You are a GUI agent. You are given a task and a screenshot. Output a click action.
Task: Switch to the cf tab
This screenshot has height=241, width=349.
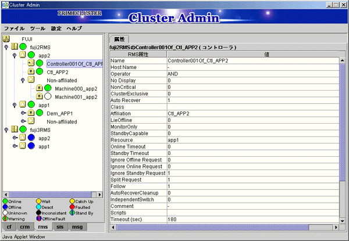(x=9, y=227)
